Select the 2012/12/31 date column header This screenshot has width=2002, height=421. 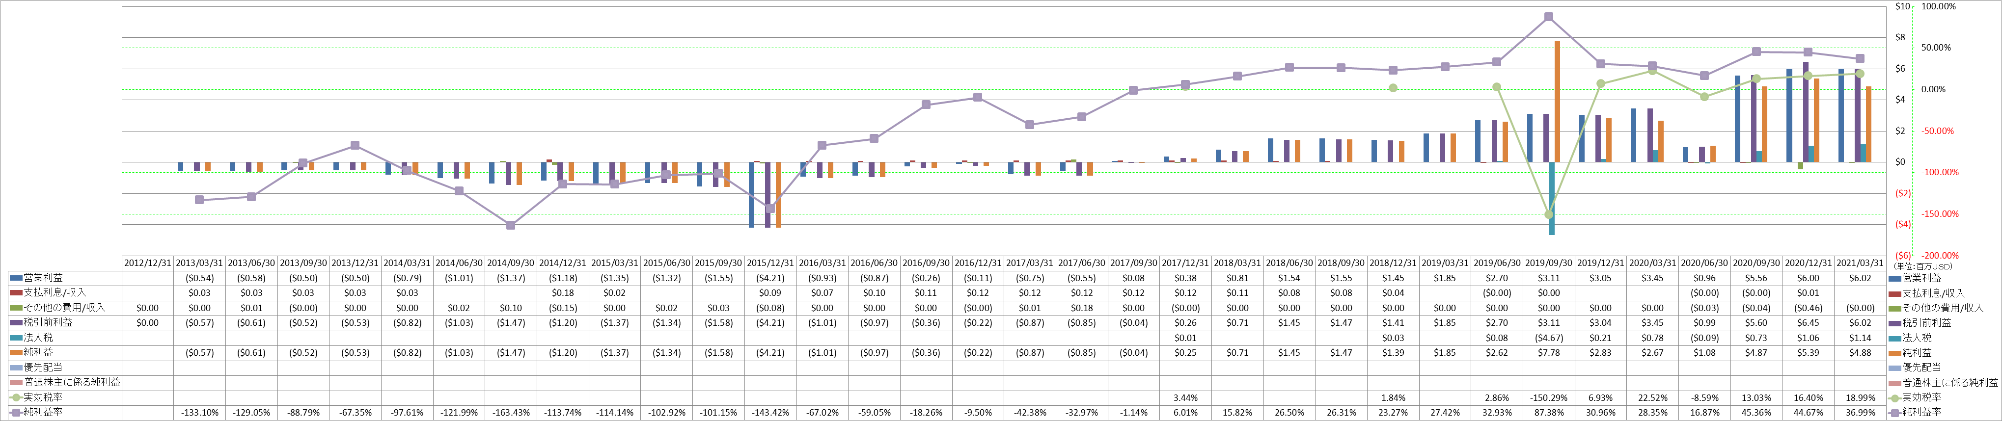coord(148,263)
